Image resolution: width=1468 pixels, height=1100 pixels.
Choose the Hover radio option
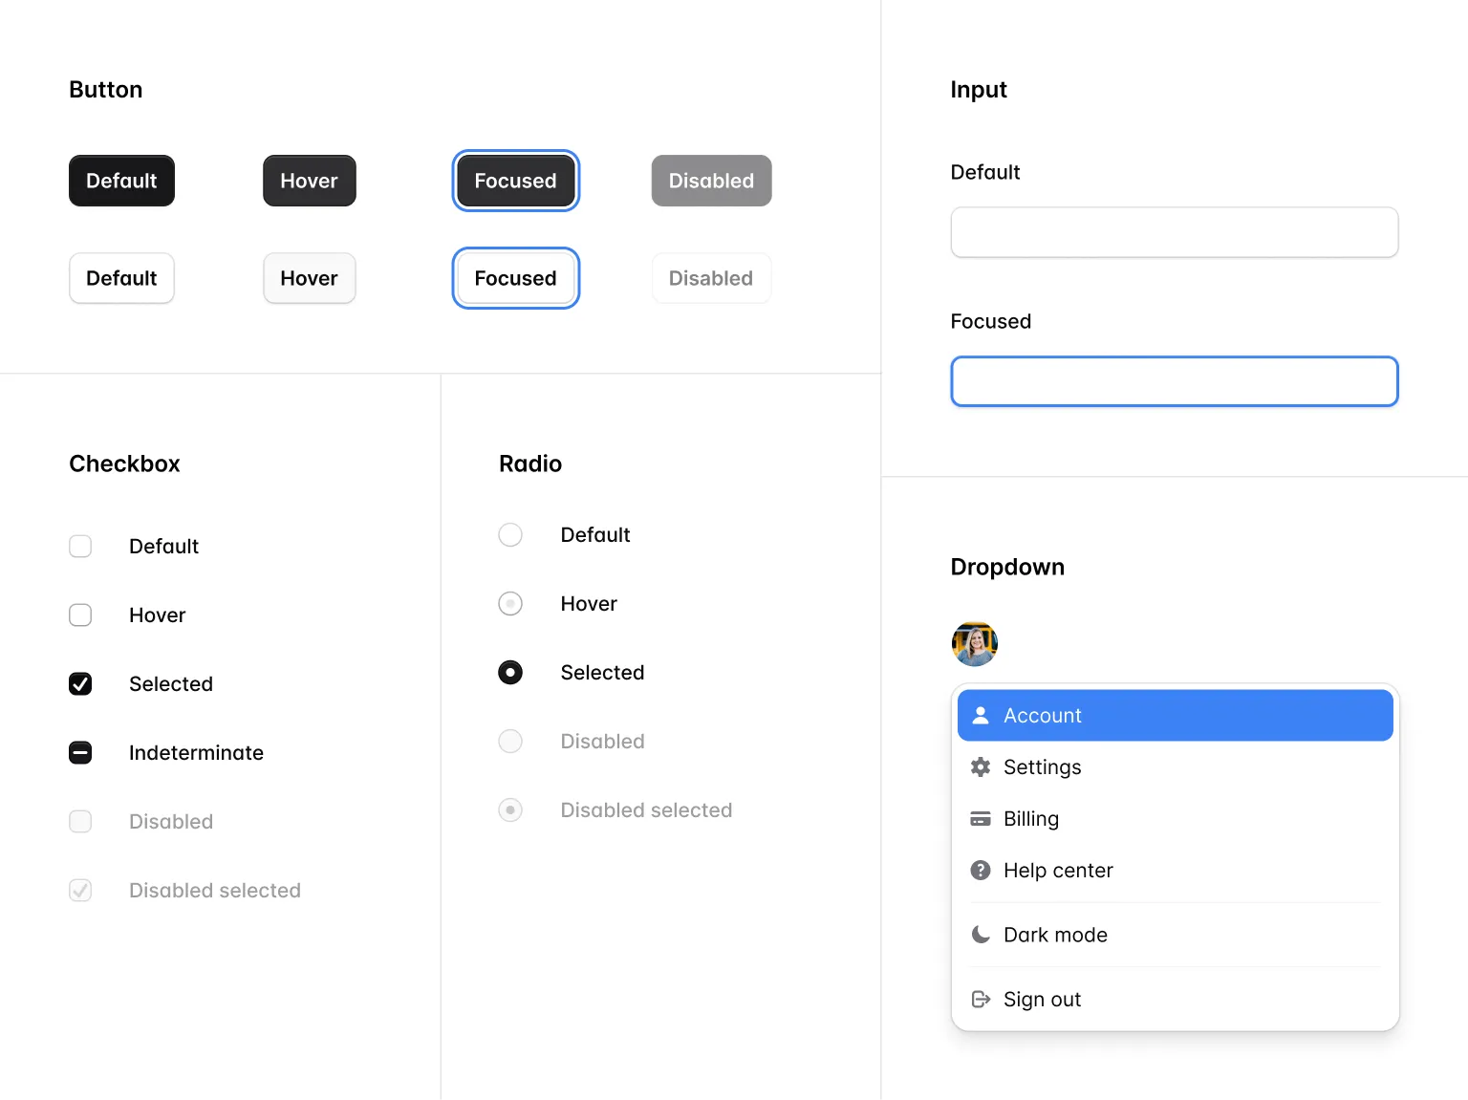(510, 604)
